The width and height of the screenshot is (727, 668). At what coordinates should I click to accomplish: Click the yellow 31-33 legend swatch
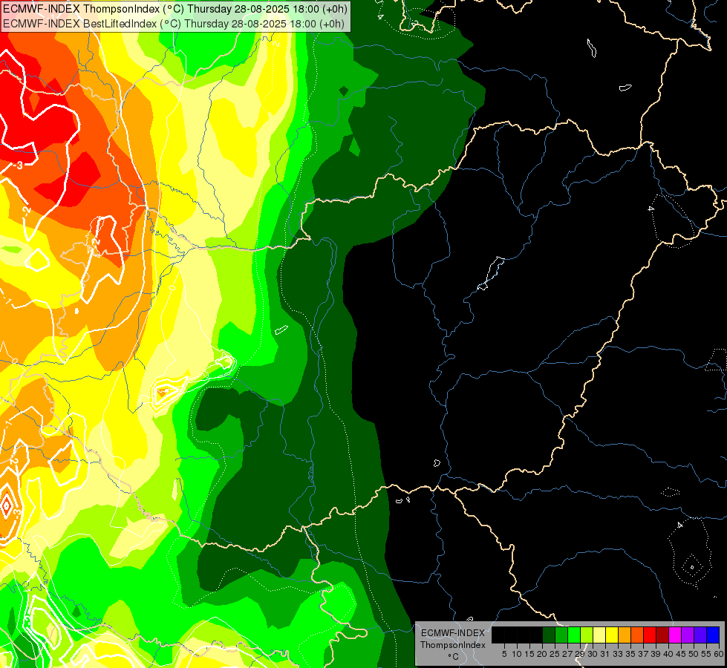[x=612, y=635]
